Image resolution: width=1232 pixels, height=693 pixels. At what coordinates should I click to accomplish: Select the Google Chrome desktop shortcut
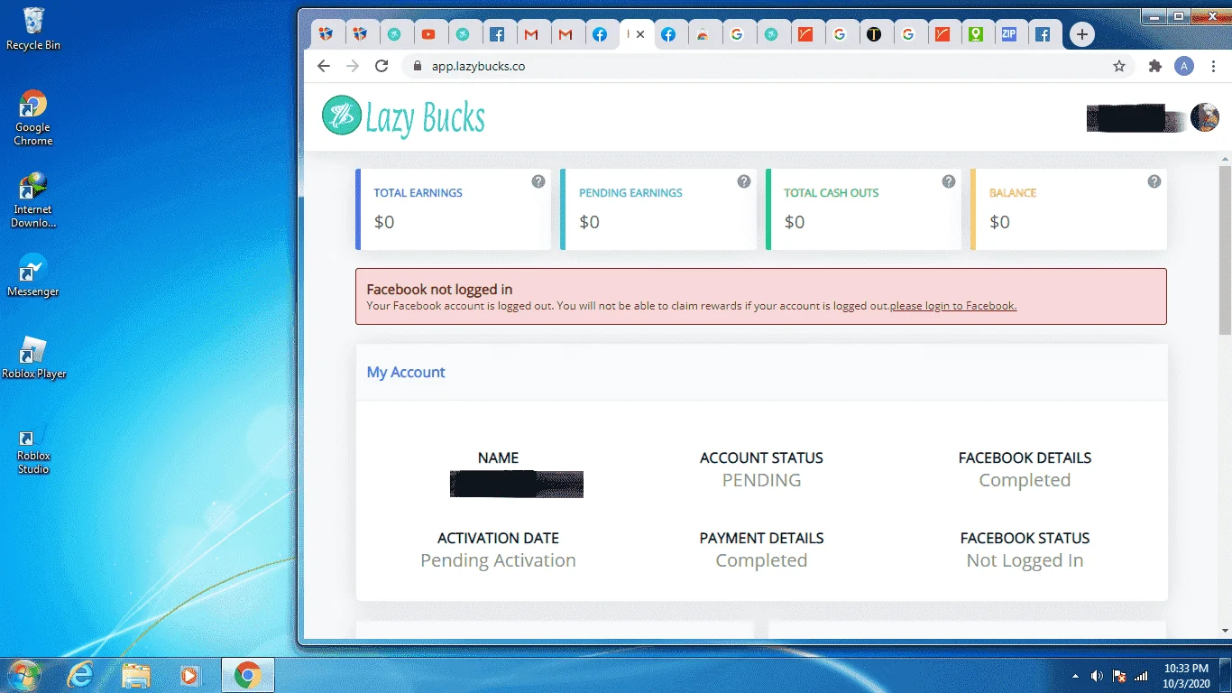pos(33,118)
